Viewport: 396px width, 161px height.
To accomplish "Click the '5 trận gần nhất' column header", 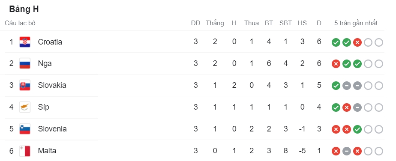I will [x=356, y=23].
